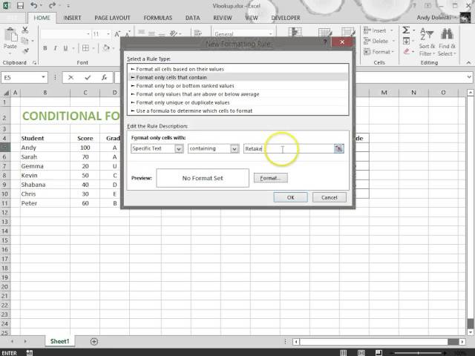Switch to the DATA tab
This screenshot has width=475, height=356.
pyautogui.click(x=193, y=18)
